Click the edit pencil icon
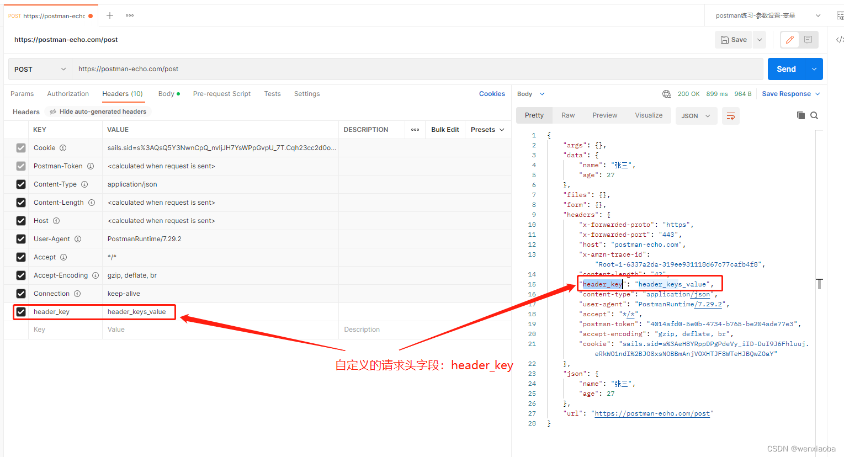The width and height of the screenshot is (844, 457). (790, 40)
